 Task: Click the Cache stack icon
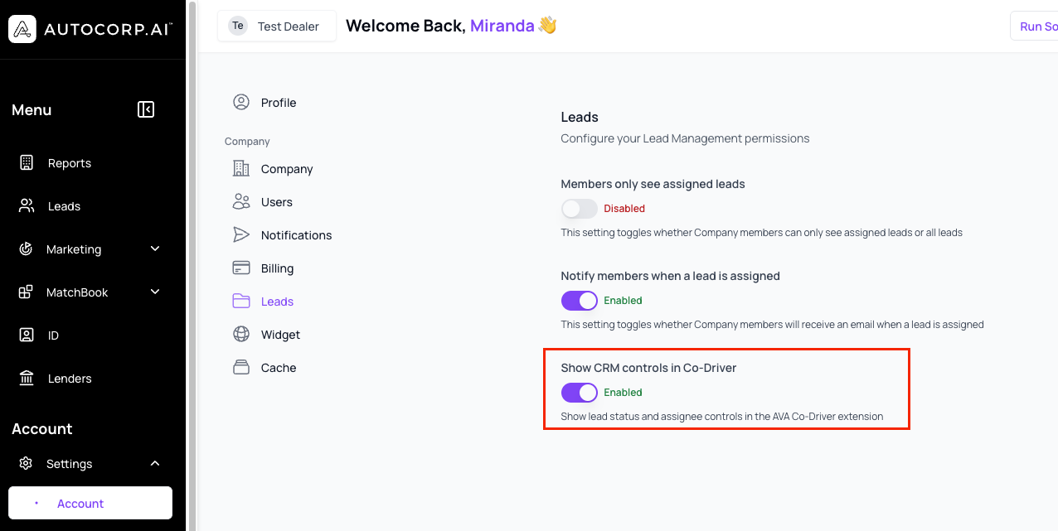241,367
